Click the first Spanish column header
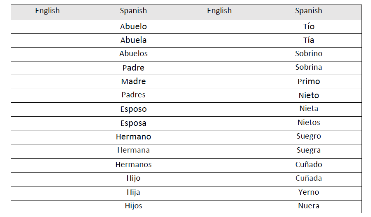371x217 pixels. pos(133,11)
